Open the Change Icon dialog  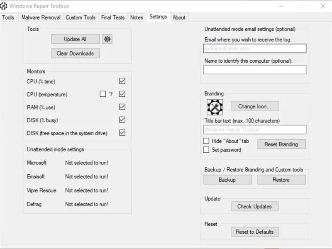[254, 106]
